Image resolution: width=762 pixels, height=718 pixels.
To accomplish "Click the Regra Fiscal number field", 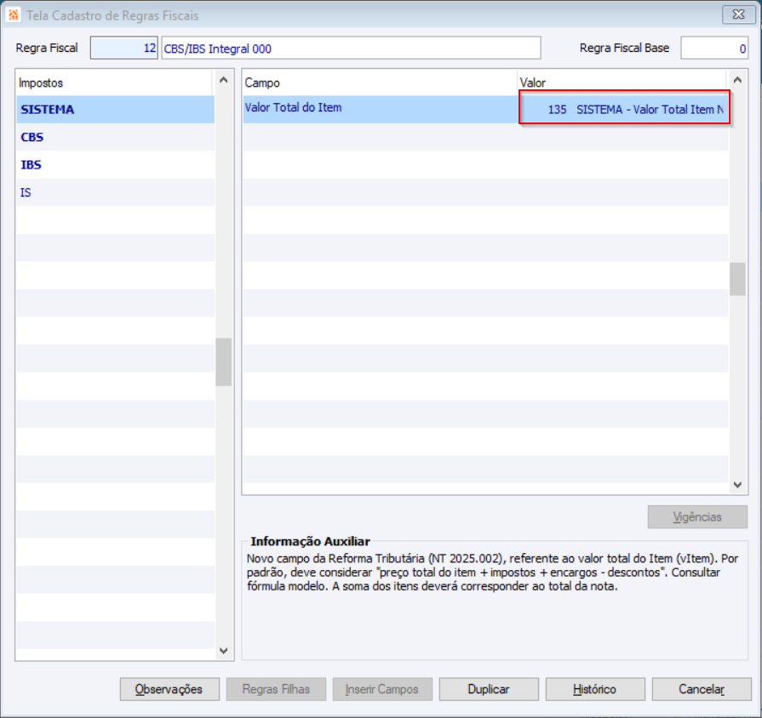I will (x=124, y=48).
